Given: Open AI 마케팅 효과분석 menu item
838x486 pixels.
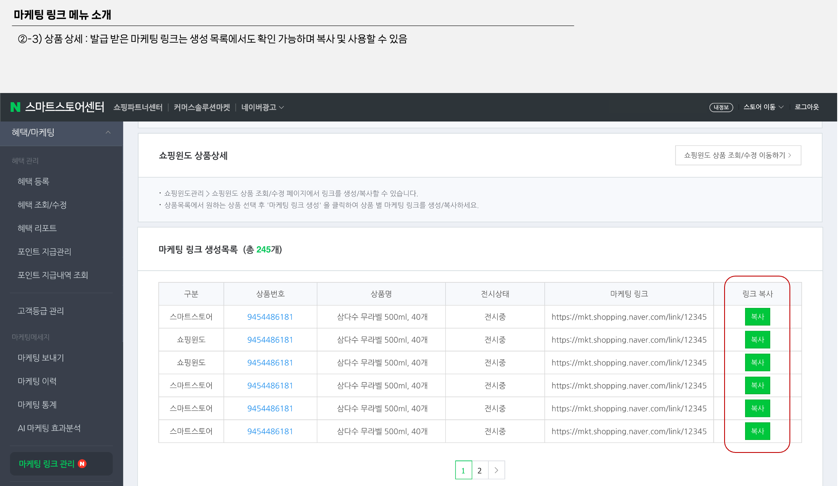Looking at the screenshot, I should coord(49,428).
